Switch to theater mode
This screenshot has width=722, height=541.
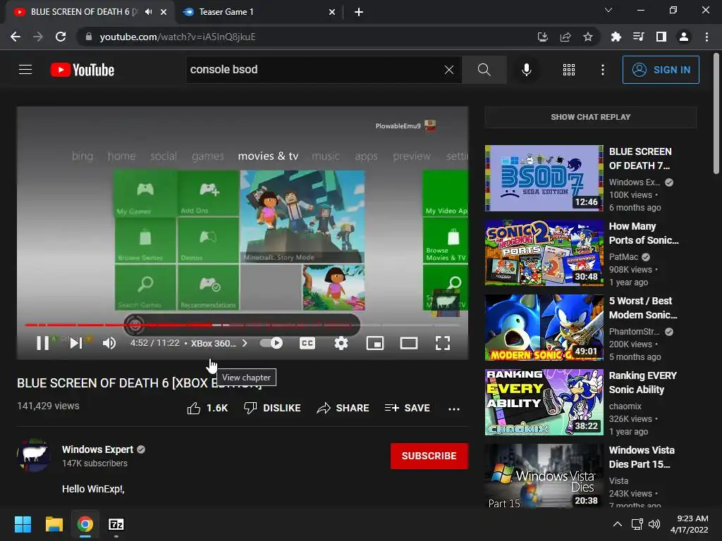point(409,343)
